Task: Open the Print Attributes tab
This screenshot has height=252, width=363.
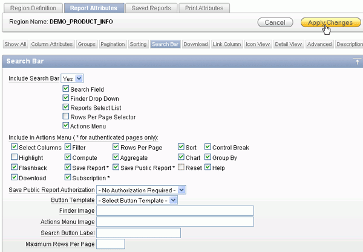Action: click(204, 8)
